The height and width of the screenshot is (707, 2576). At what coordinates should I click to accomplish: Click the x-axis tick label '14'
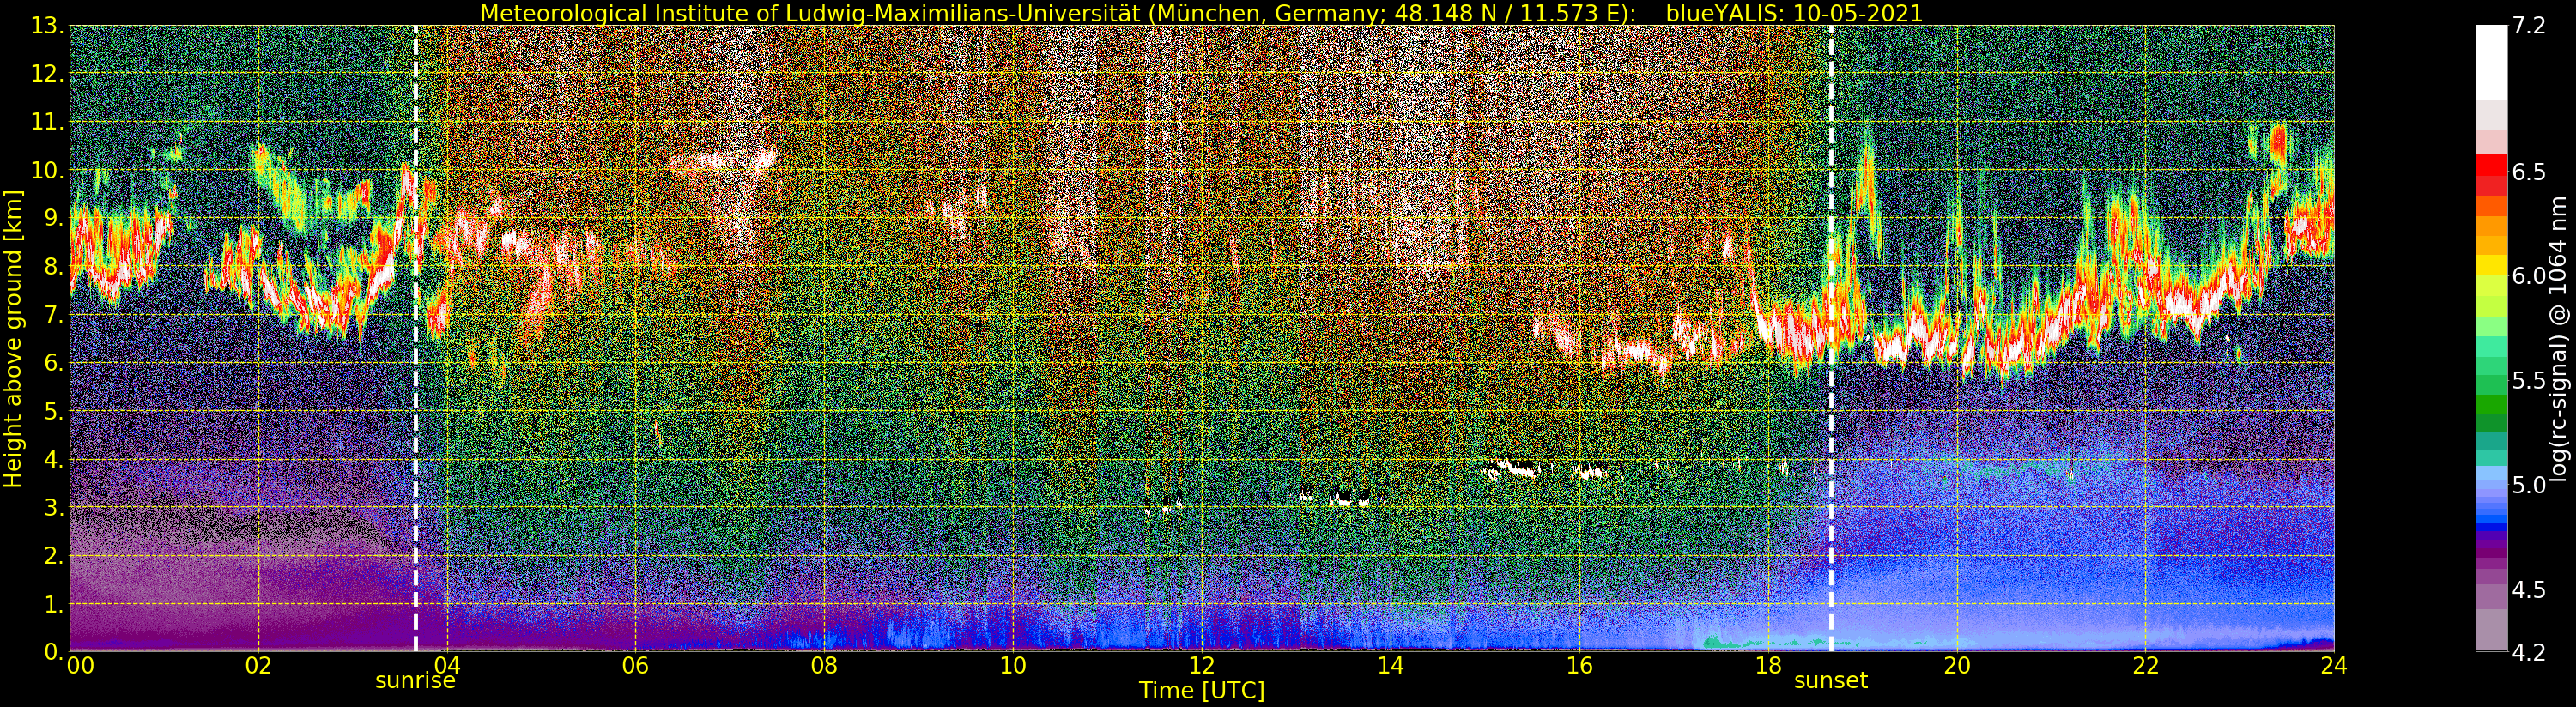[x=1390, y=666]
